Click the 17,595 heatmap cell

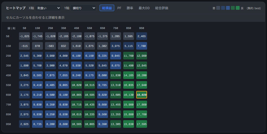click(x=141, y=124)
